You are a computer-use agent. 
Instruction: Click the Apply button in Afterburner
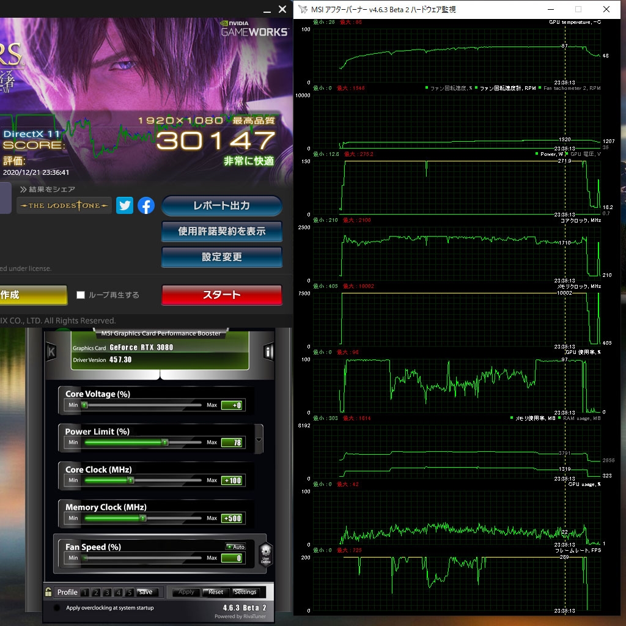[x=186, y=592]
